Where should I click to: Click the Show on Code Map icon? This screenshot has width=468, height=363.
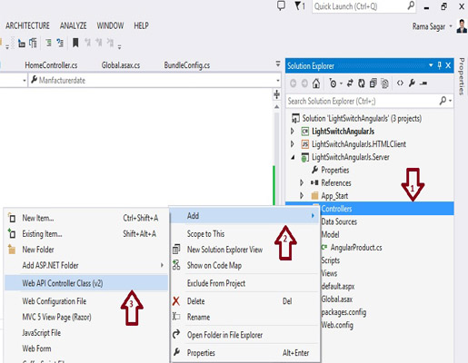(176, 265)
